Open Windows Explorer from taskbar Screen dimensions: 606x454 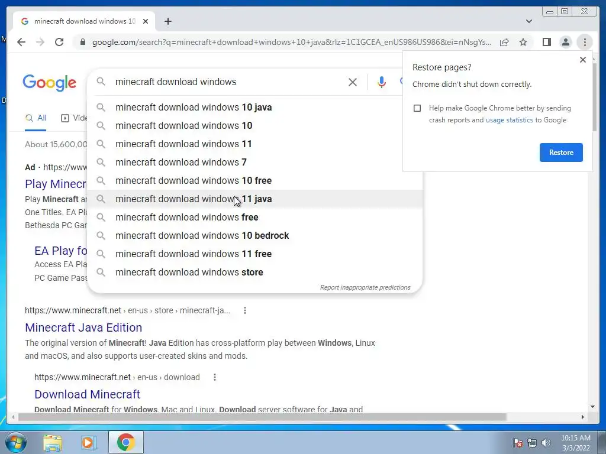click(53, 443)
